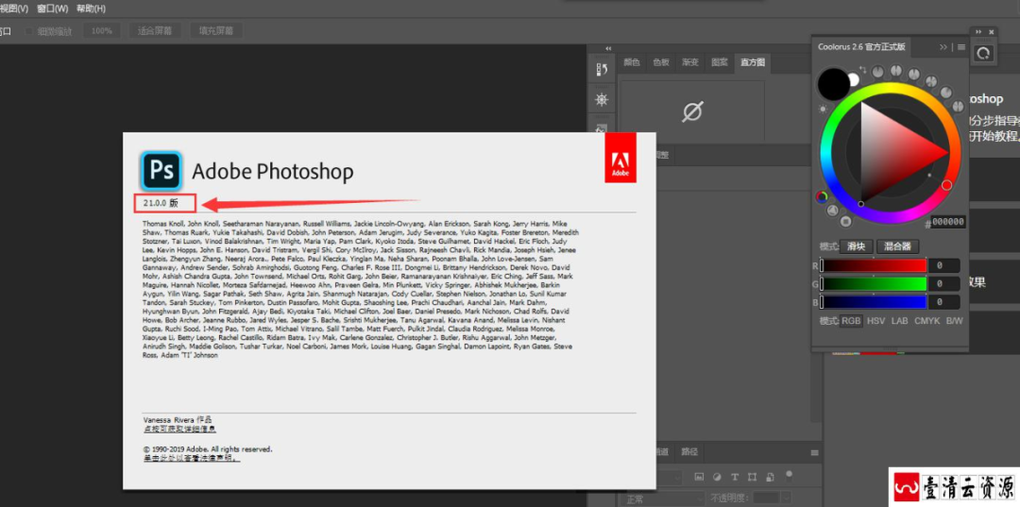Select B/W color mode in Coolorus

coord(954,321)
